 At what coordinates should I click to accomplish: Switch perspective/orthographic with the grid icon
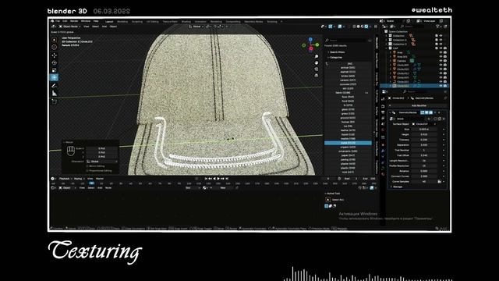(317, 76)
